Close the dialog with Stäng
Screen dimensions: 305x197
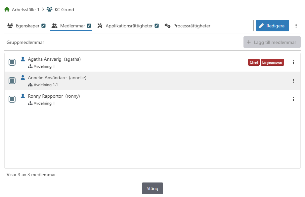coord(152,188)
